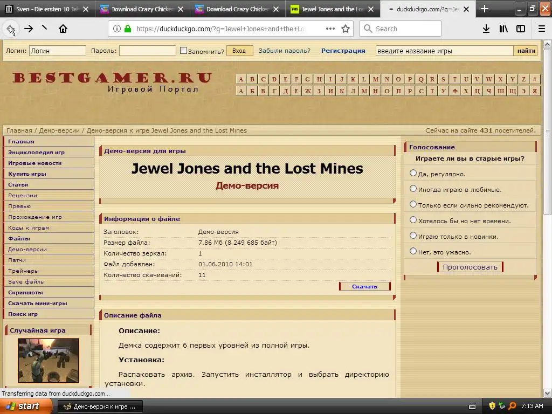The image size is (552, 414).
Task: Open the random game thumbnail
Action: pyautogui.click(x=49, y=360)
